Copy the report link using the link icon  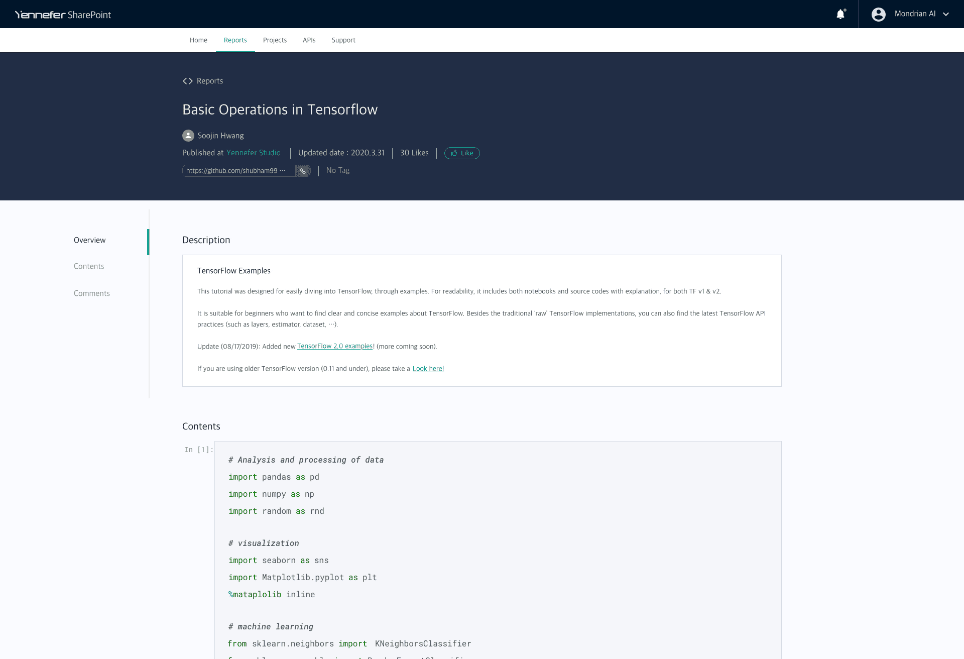pos(303,171)
